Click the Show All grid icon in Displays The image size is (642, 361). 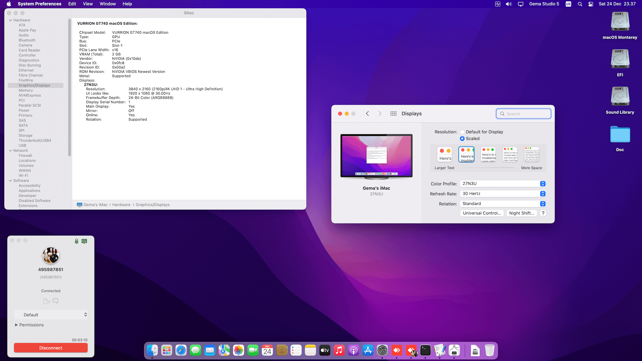(393, 114)
